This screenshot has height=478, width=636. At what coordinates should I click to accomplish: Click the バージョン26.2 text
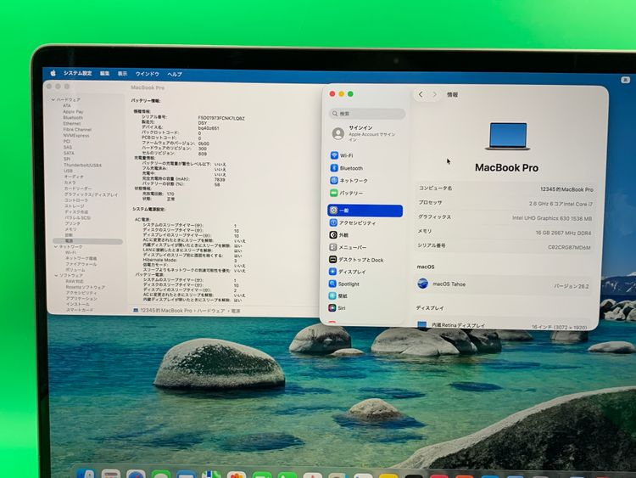coord(572,286)
